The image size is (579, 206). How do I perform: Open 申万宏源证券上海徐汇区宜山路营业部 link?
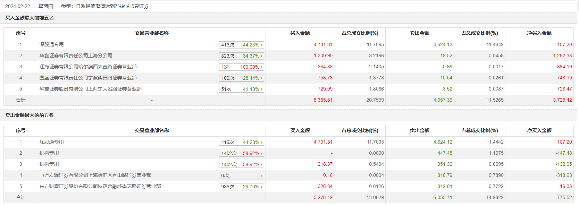pos(95,175)
